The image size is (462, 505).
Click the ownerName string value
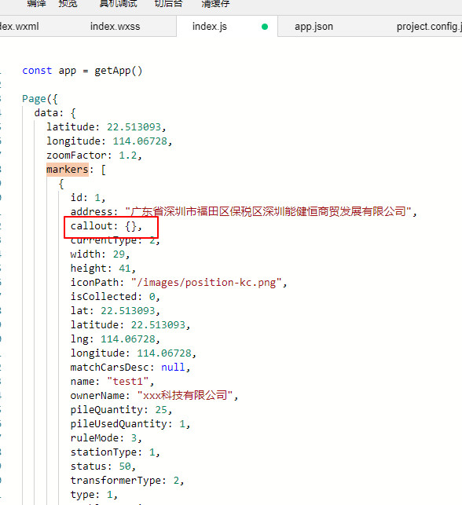pos(185,396)
